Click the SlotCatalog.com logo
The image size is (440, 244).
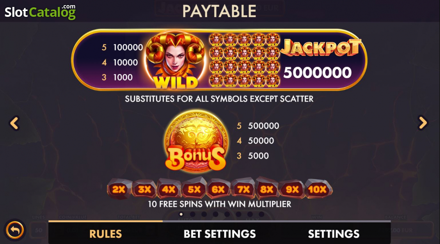pos(40,12)
